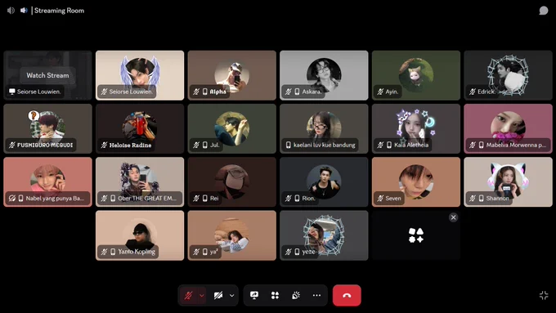
Task: Select Kaia Aletheia's participant tile
Action: pos(416,128)
